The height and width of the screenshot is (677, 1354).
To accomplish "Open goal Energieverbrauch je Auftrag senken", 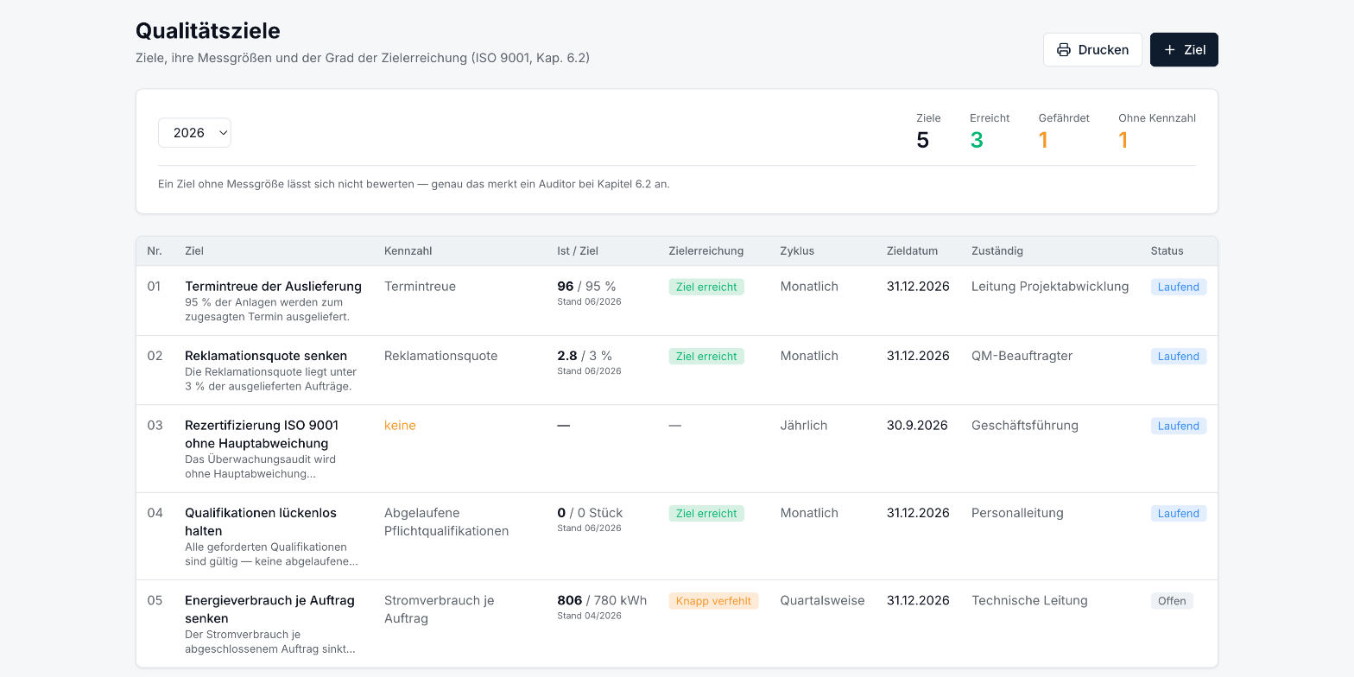I will [269, 609].
